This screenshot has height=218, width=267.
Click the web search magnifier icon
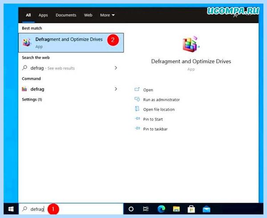24,68
